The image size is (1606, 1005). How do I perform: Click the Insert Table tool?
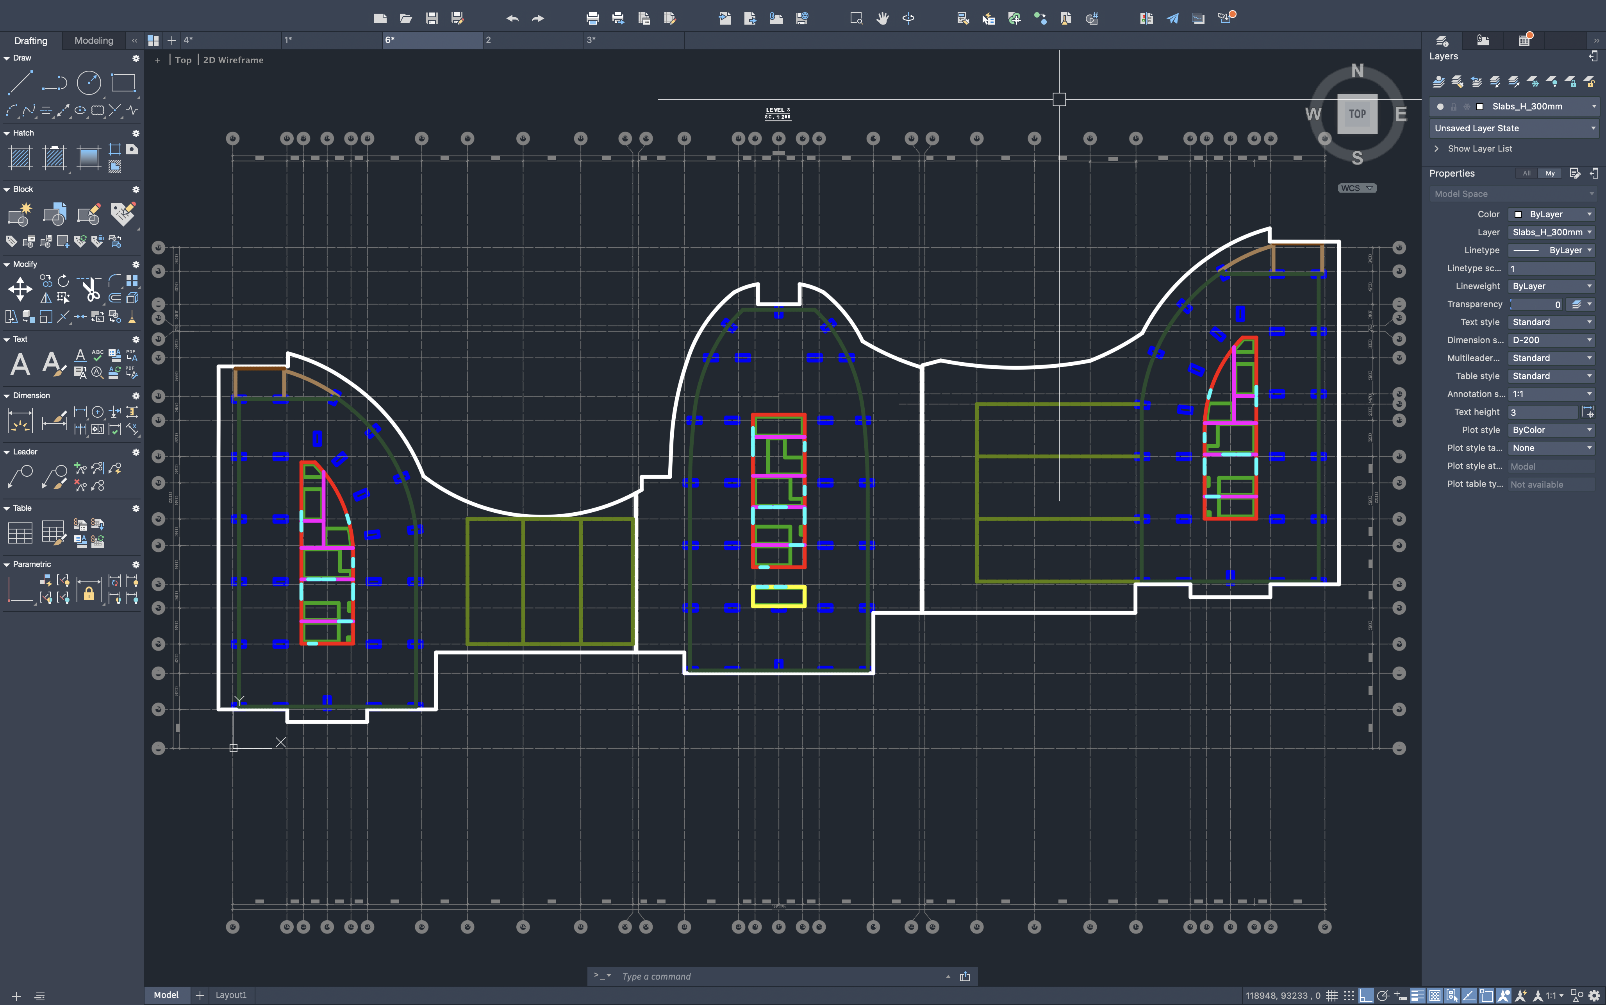pyautogui.click(x=20, y=533)
